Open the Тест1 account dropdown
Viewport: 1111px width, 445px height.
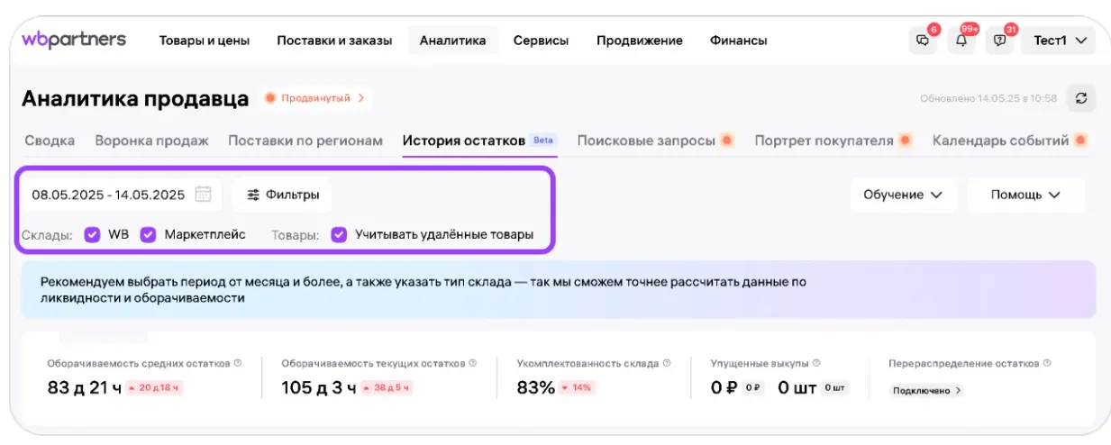pos(1058,41)
